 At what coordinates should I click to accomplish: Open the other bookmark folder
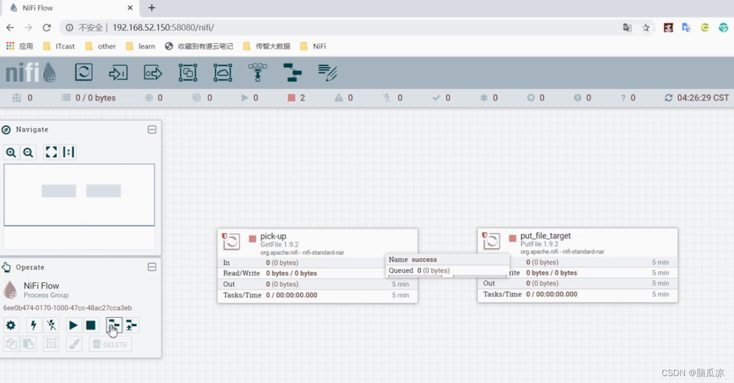(100, 46)
